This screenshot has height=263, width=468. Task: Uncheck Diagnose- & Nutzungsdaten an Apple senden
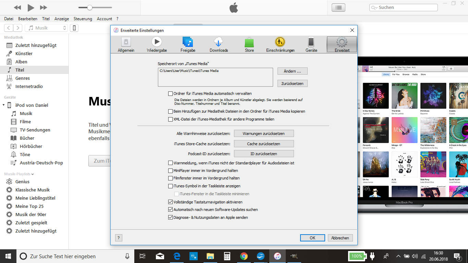(x=171, y=217)
